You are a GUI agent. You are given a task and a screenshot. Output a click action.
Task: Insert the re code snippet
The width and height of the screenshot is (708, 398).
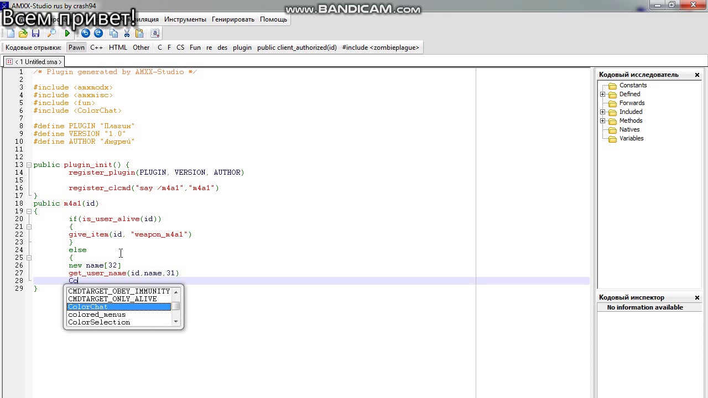209,48
